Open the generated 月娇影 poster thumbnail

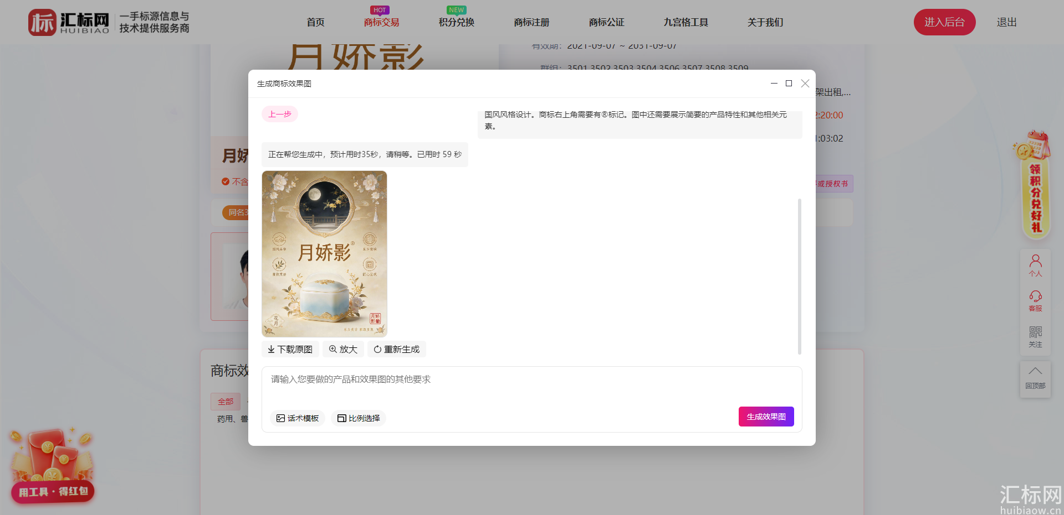pyautogui.click(x=324, y=254)
